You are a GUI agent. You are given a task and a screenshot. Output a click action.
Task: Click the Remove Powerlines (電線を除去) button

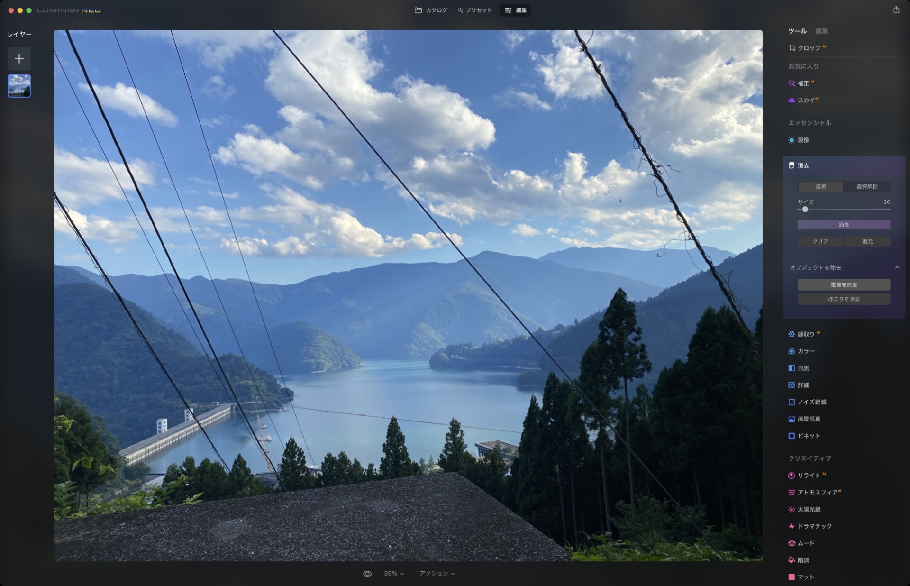click(844, 285)
